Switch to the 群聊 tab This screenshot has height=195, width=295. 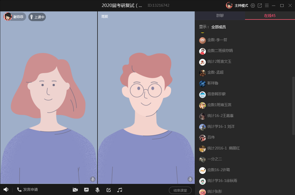point(220,16)
